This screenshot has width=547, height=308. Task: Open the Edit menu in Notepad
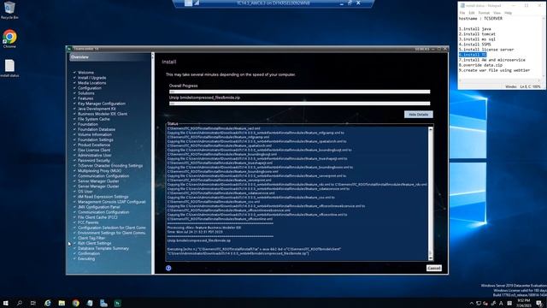(x=472, y=13)
